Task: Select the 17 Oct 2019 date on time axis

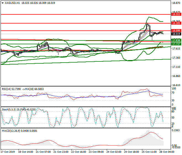Action: (8, 152)
